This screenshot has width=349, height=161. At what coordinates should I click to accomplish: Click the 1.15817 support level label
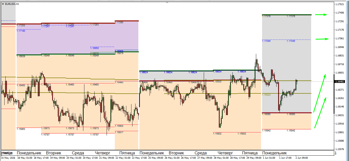click(119, 132)
